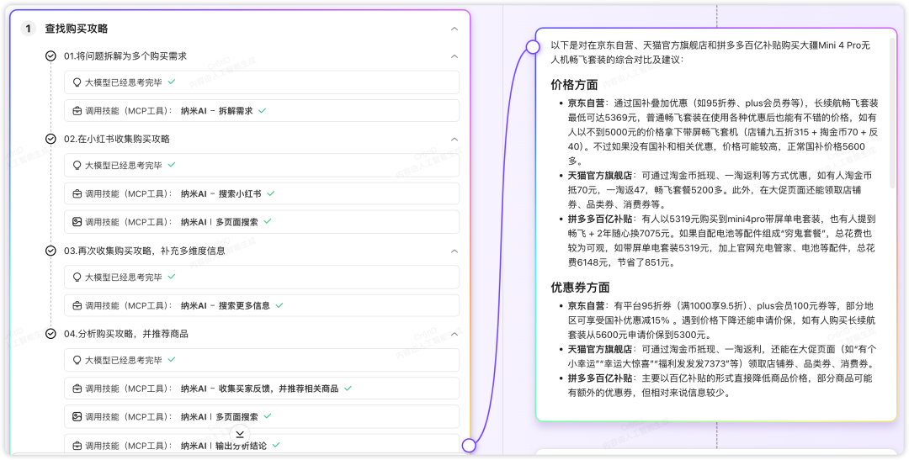Viewport: 909px width, 460px height.
Task: Collapse step 02.在小红书收集购买攻略
Action: [x=454, y=139]
